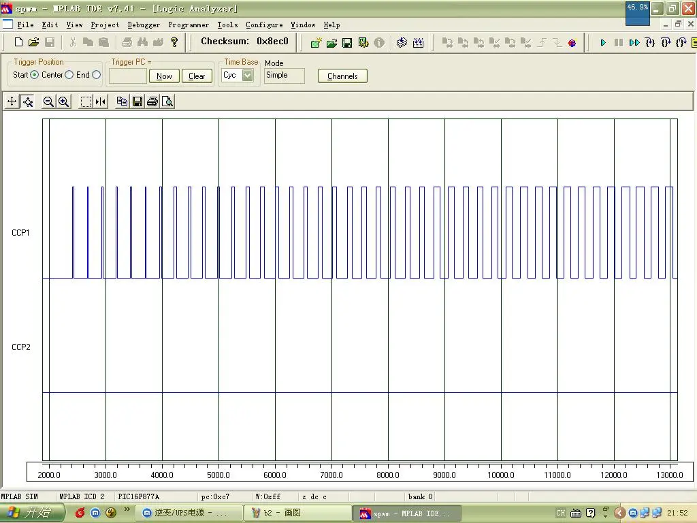Select the zoom-all magnifier tool in analyzer toolbar
Viewport: 697px width, 523px height.
point(27,101)
